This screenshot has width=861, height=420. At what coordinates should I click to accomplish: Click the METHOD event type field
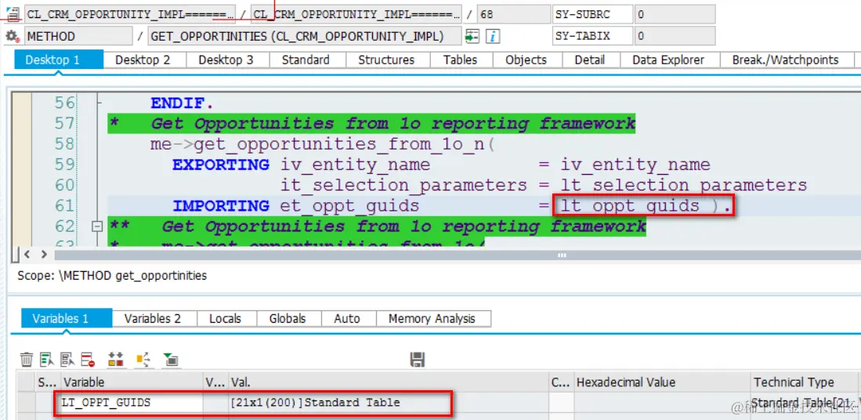[78, 37]
